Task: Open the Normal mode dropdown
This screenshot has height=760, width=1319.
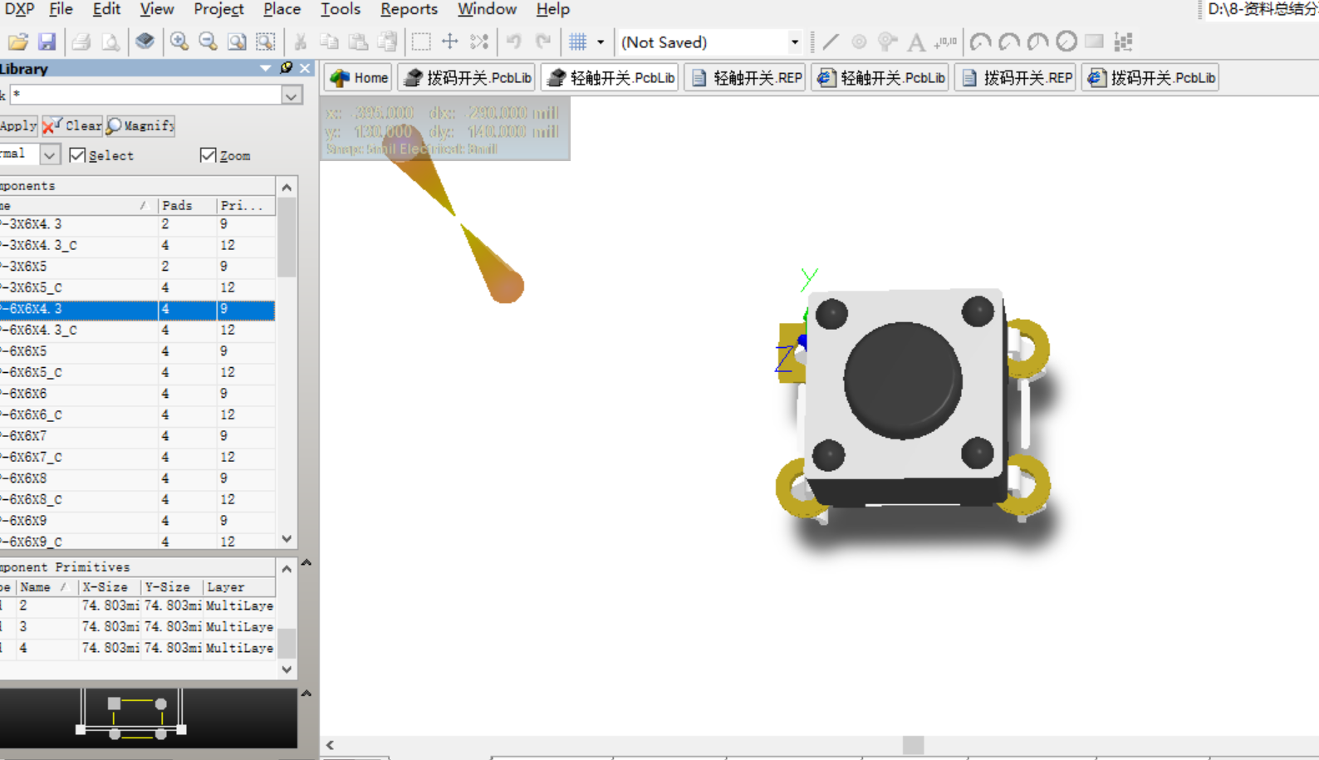Action: (x=50, y=155)
